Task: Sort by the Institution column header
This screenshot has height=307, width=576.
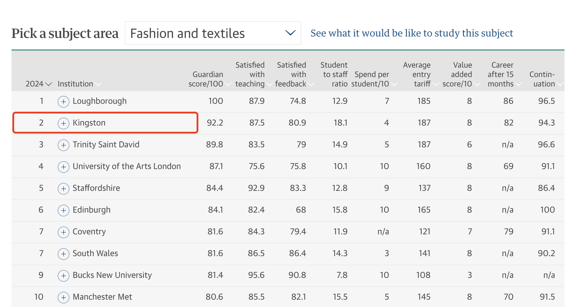Action: tap(79, 84)
